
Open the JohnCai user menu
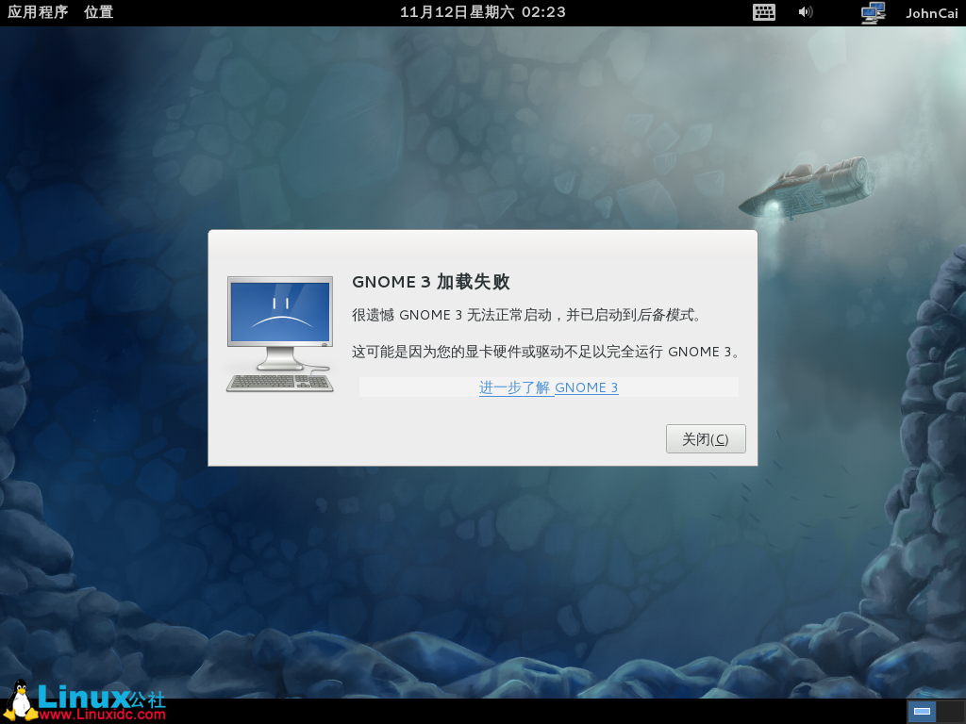[931, 13]
